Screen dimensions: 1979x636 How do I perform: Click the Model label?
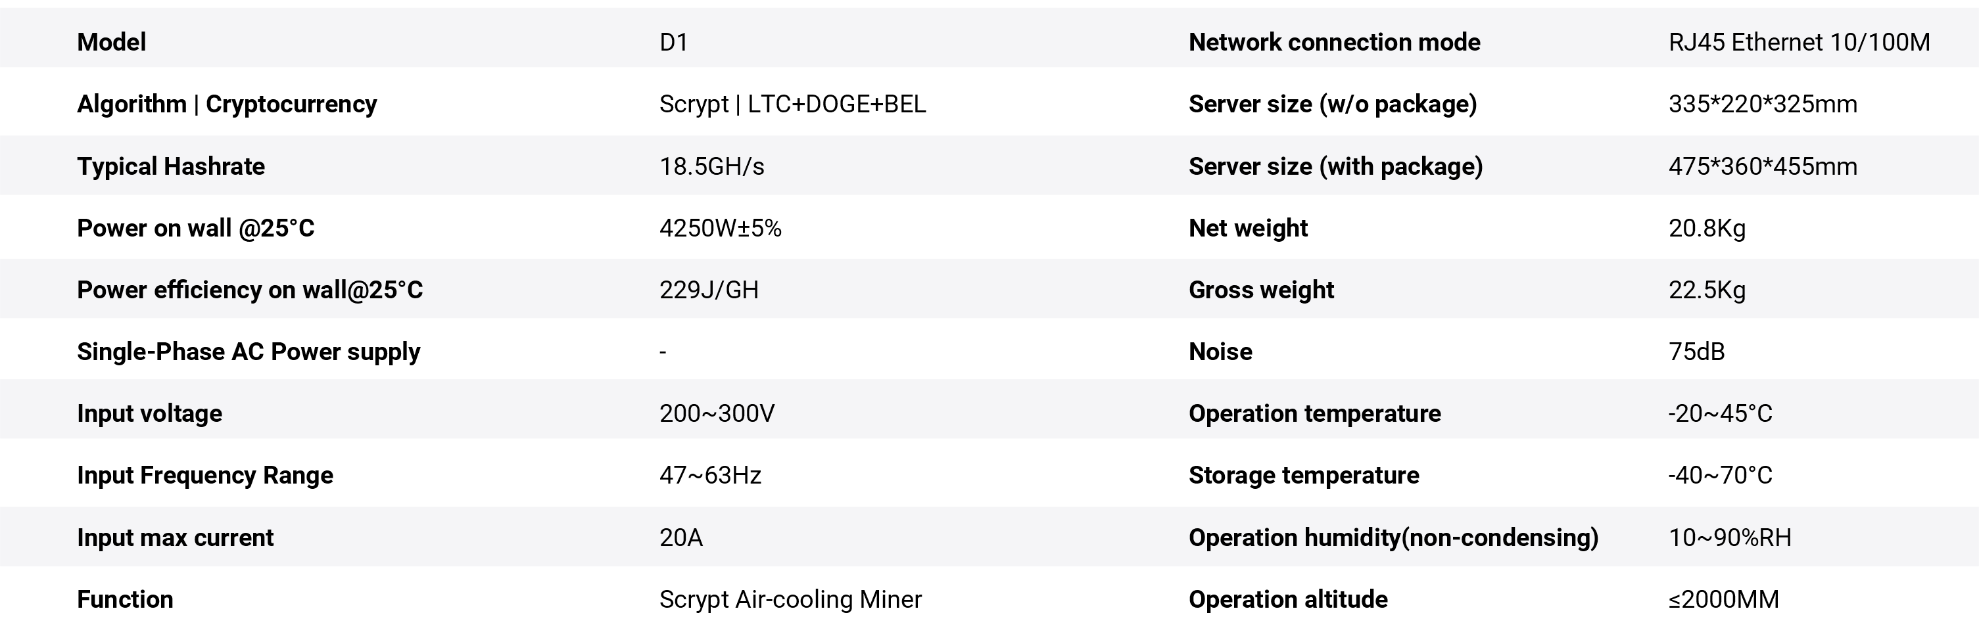click(111, 42)
